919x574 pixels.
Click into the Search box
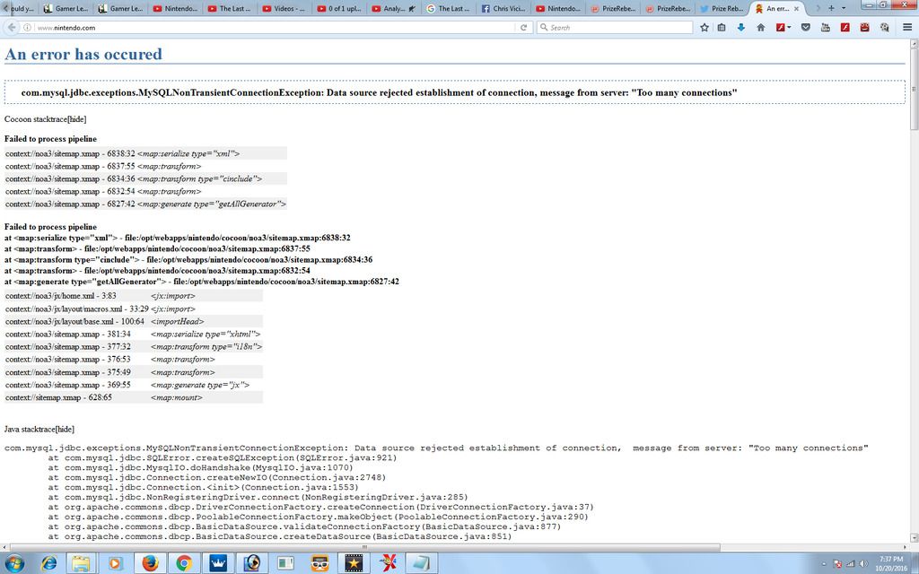(614, 28)
